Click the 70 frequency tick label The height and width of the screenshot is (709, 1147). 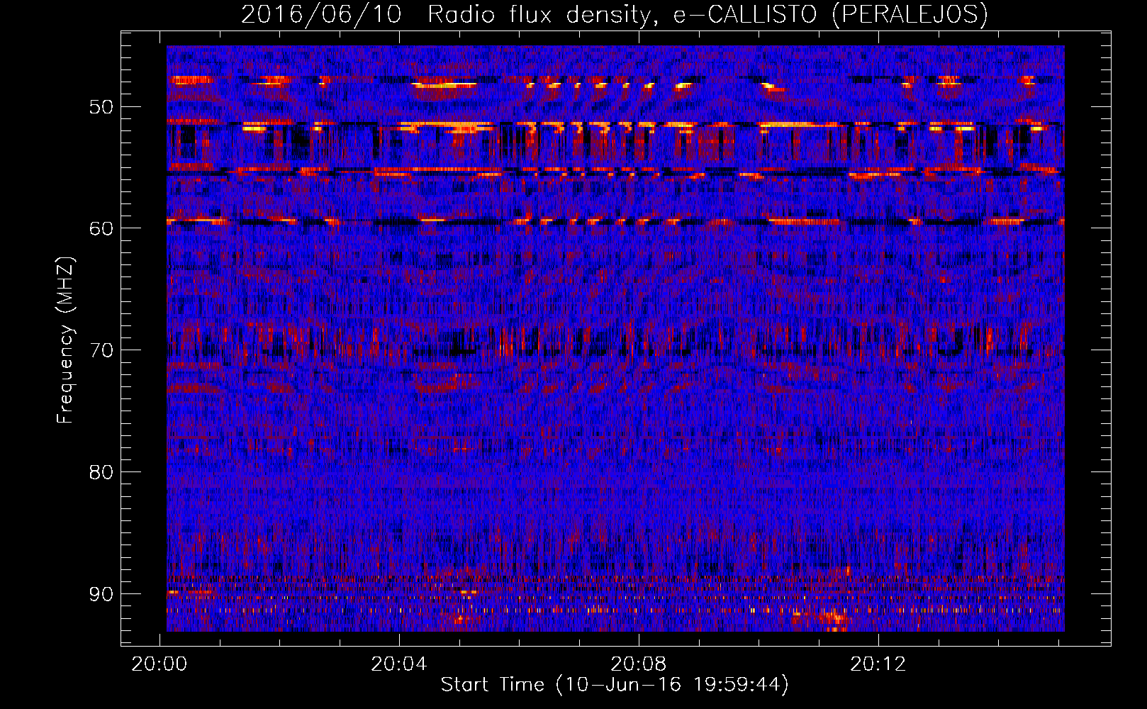pyautogui.click(x=101, y=350)
